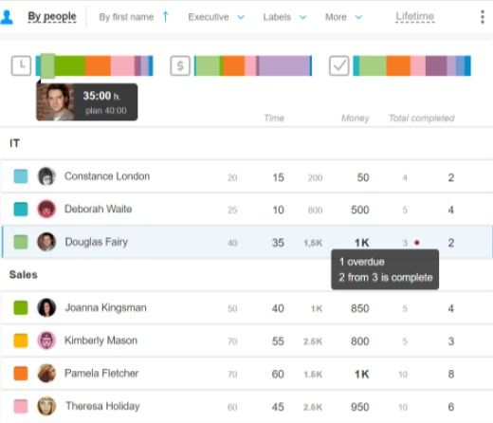This screenshot has width=493, height=423.
Task: Open Douglas Fairy's row avatar
Action: (x=46, y=242)
